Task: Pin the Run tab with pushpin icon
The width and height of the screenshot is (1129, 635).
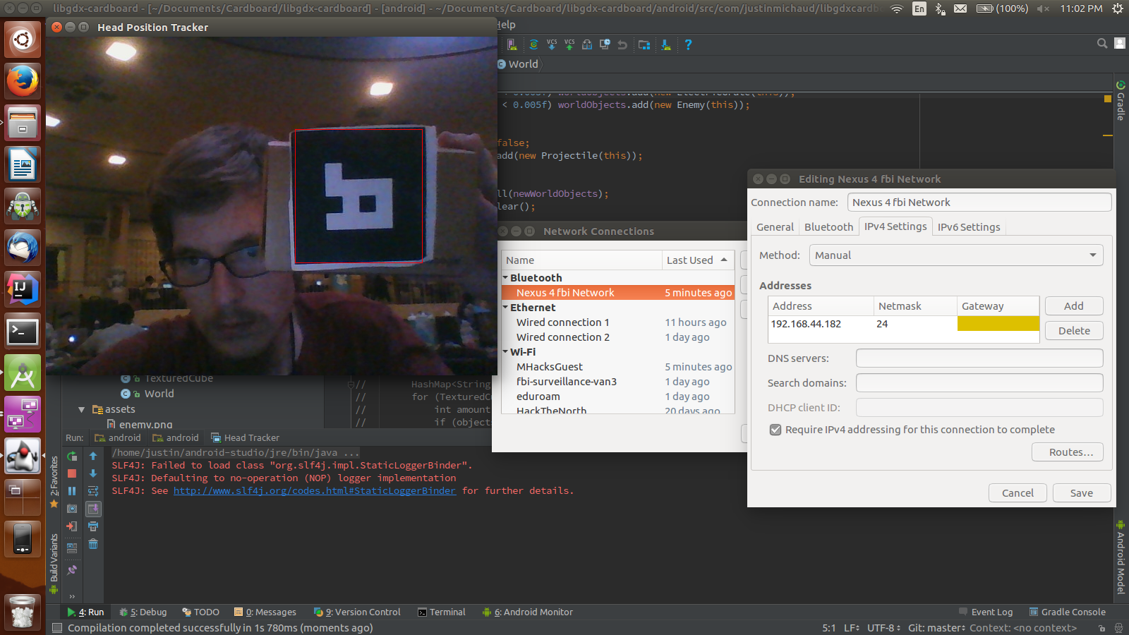Action: click(x=72, y=570)
